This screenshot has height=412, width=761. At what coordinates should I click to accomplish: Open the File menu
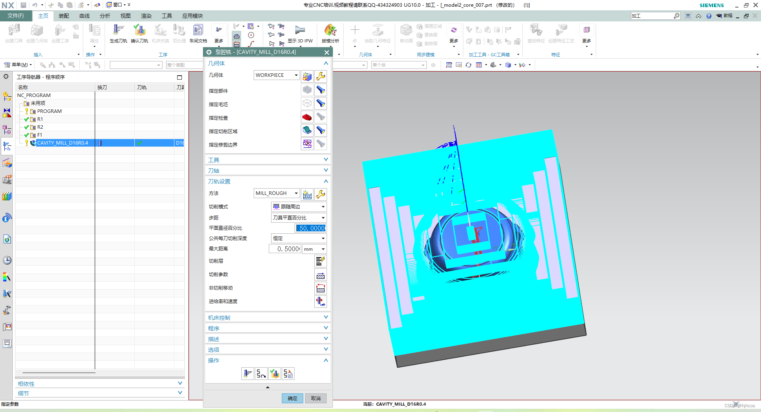[x=16, y=16]
